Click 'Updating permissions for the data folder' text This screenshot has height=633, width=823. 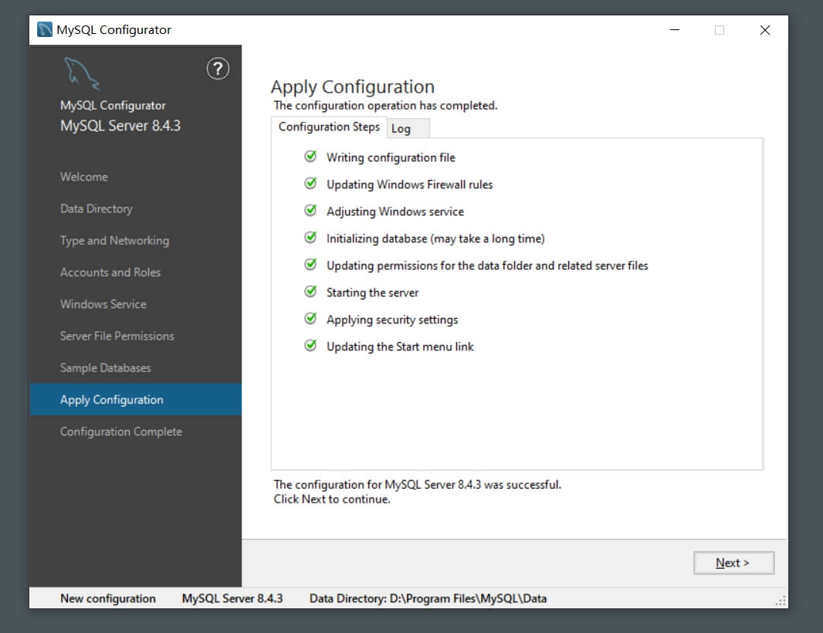487,266
